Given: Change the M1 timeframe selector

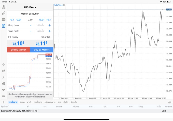Looking at the screenshot, I should 4,96.
